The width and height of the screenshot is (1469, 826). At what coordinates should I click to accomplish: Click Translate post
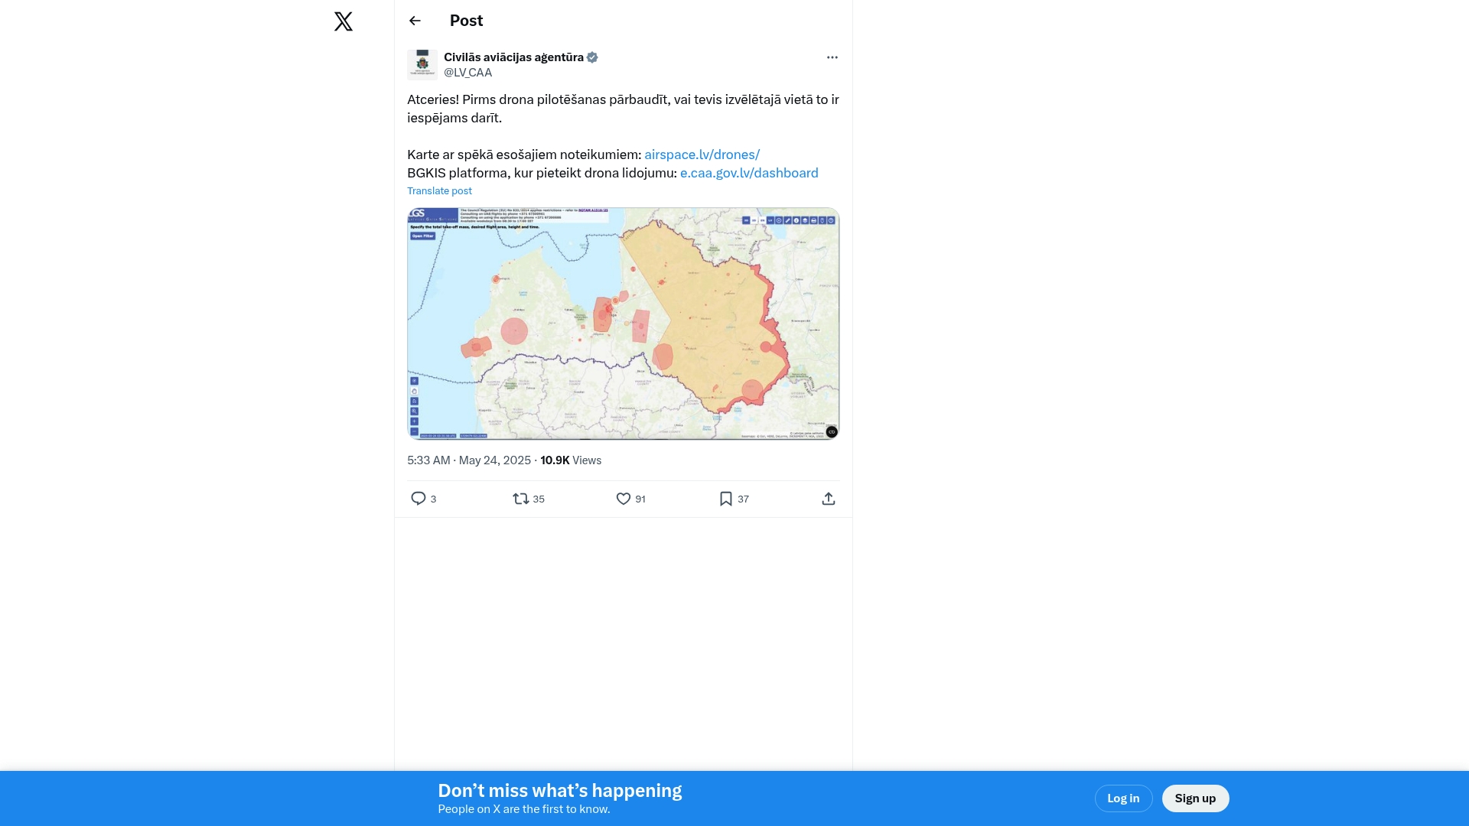tap(439, 191)
